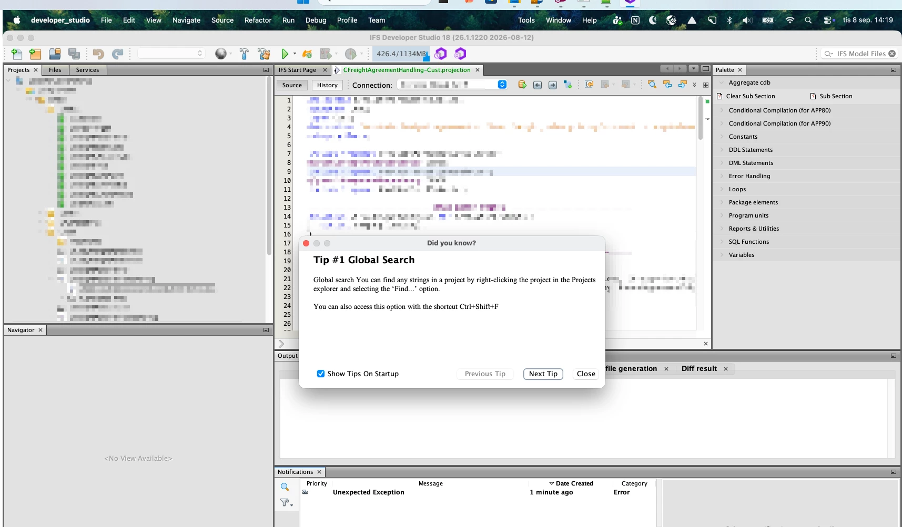Run the project with the green arrow
The width and height of the screenshot is (902, 527).
285,54
